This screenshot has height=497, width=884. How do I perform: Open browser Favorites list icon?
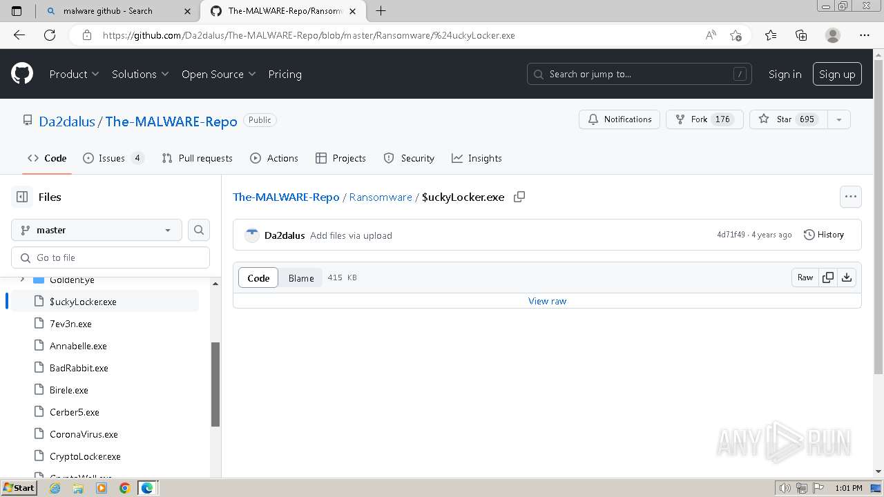(771, 35)
